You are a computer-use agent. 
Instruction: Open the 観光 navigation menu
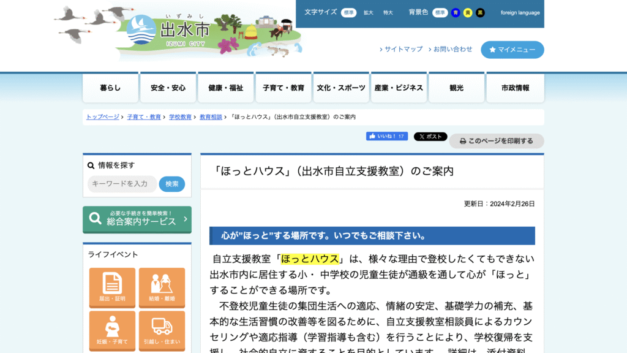tap(456, 87)
